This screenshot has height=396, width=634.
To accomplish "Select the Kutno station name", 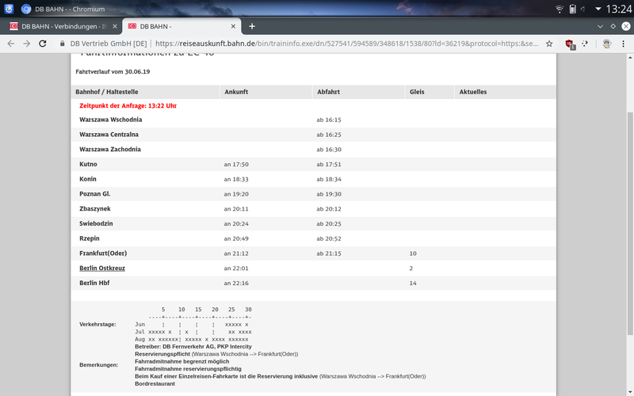I will [x=88, y=165].
